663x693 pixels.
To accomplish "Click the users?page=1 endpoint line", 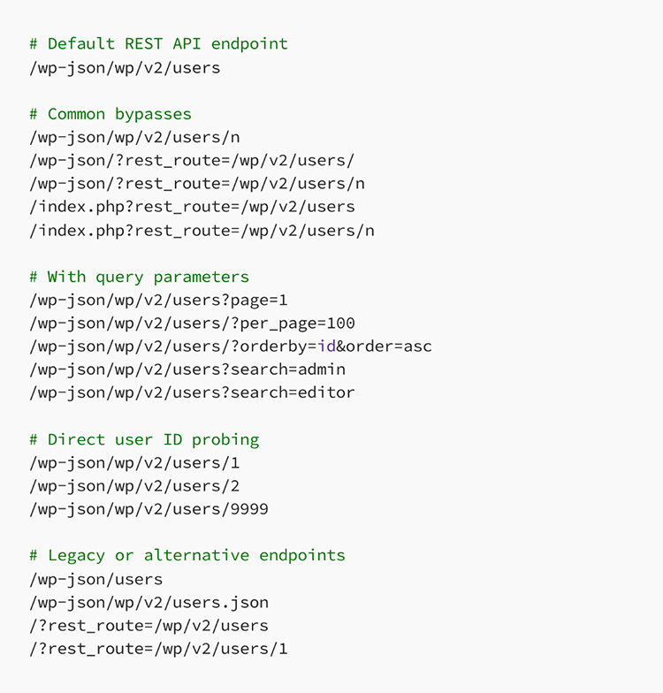I will [x=158, y=300].
